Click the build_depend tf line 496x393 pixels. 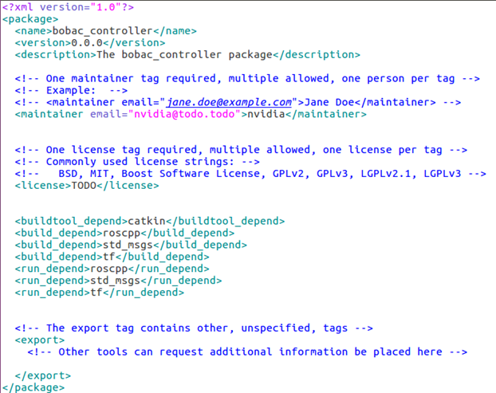112,257
